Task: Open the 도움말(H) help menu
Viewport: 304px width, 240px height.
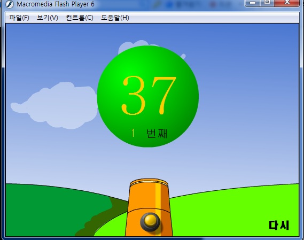Action: pyautogui.click(x=115, y=18)
